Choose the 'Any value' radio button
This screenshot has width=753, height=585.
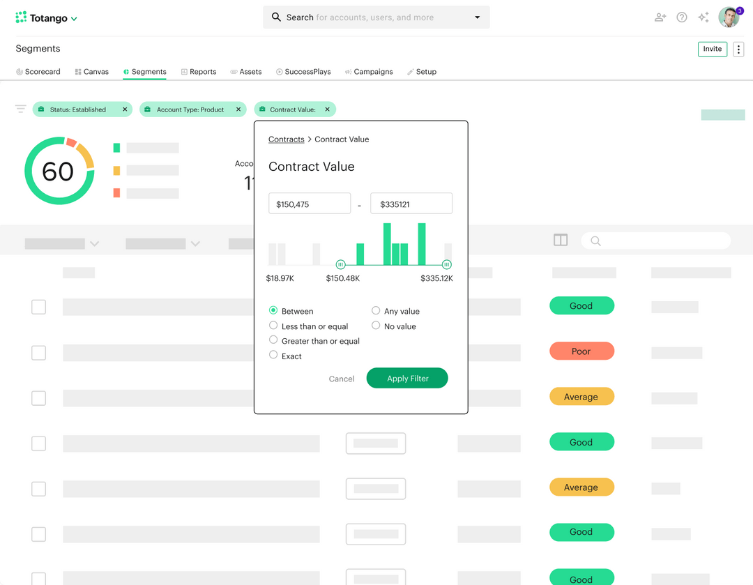(x=376, y=310)
